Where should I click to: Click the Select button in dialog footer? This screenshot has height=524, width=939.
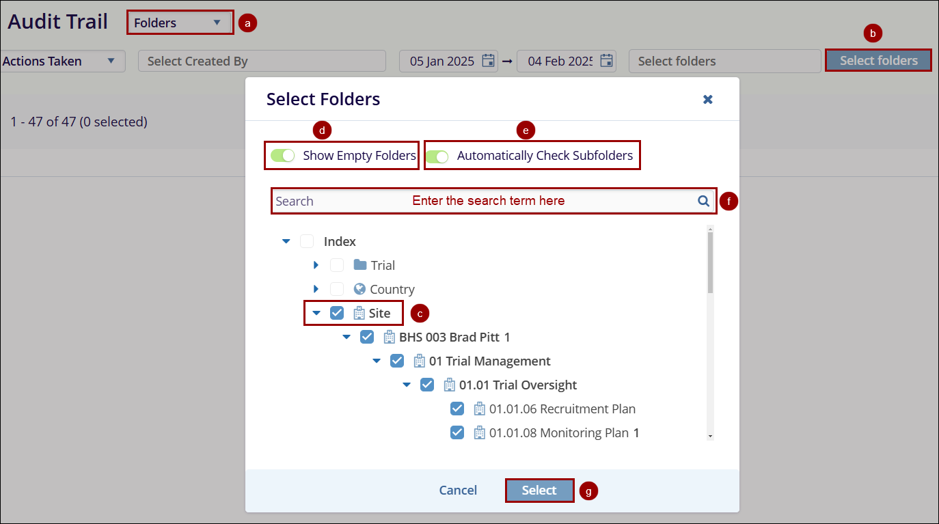[539, 490]
